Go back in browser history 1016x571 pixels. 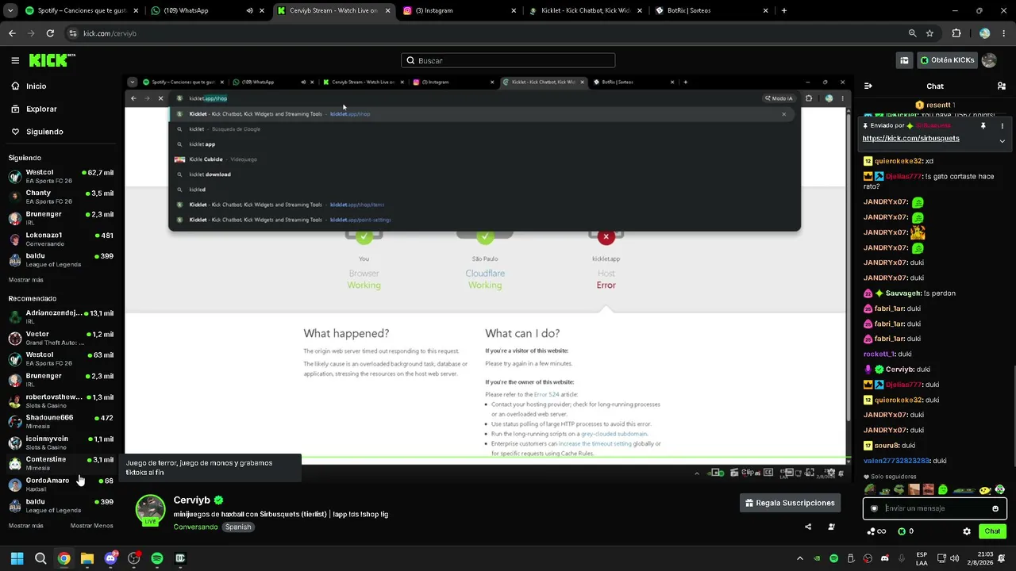tap(12, 33)
